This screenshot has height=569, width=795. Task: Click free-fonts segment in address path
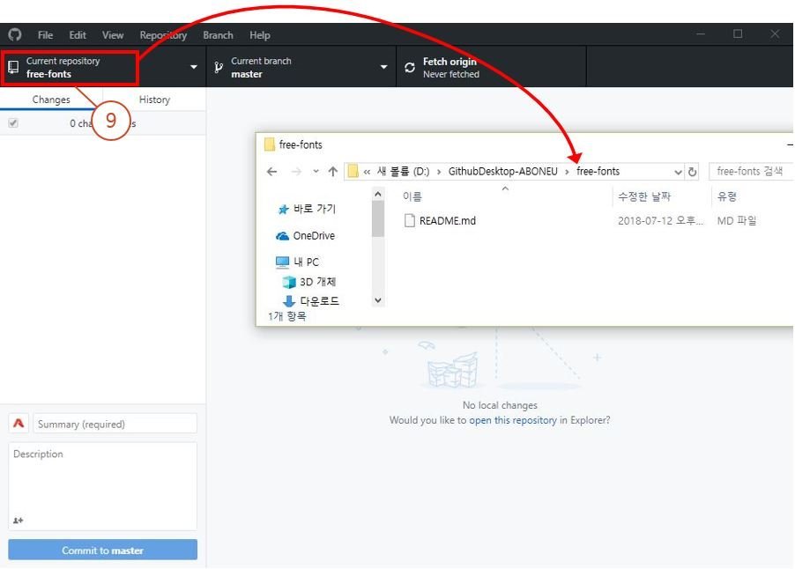(598, 171)
